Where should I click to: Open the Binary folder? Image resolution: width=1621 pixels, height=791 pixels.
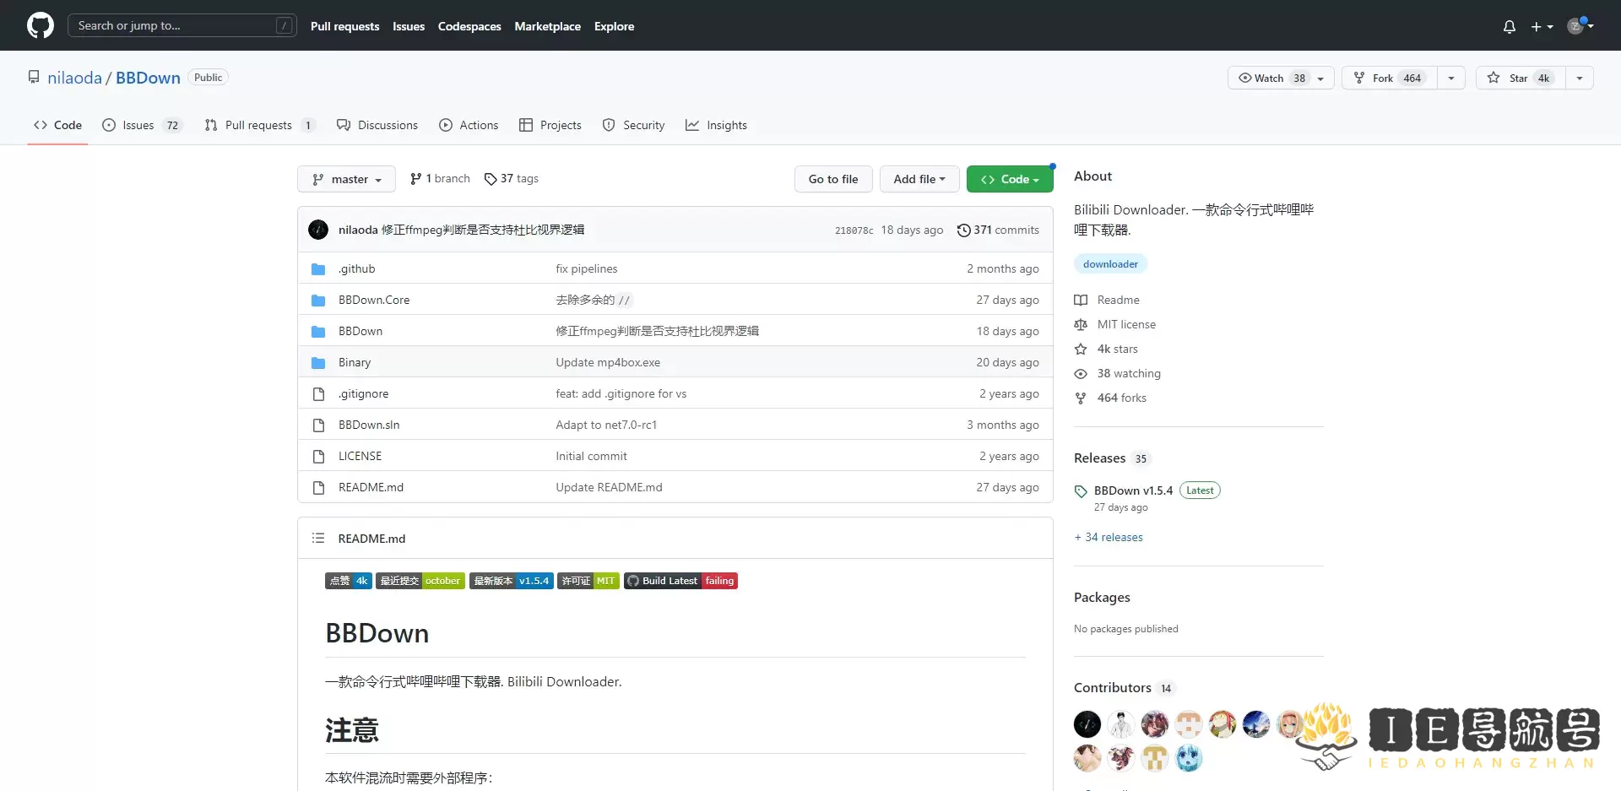355,362
